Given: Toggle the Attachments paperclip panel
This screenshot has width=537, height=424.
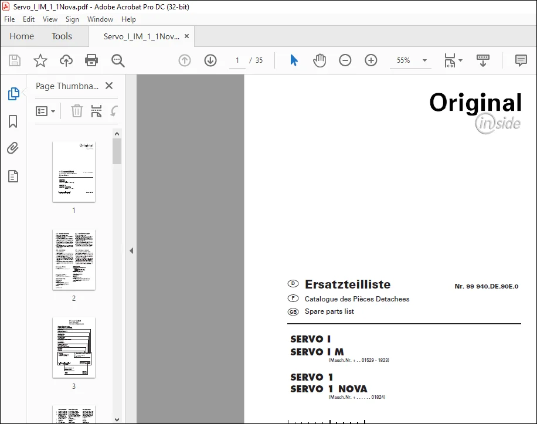Looking at the screenshot, I should click(13, 148).
